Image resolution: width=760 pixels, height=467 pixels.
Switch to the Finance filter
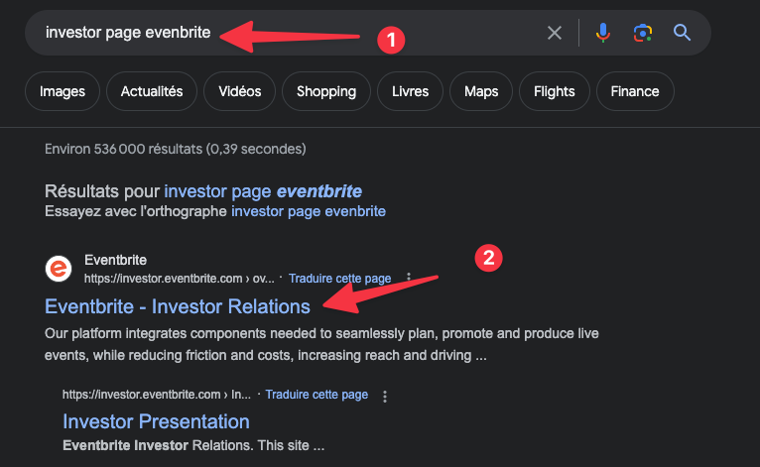pyautogui.click(x=635, y=91)
